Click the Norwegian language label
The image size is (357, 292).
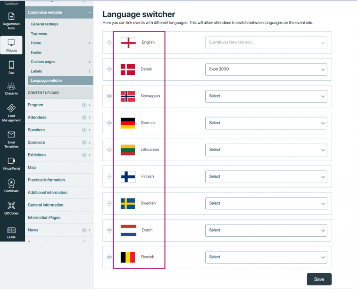(x=150, y=96)
